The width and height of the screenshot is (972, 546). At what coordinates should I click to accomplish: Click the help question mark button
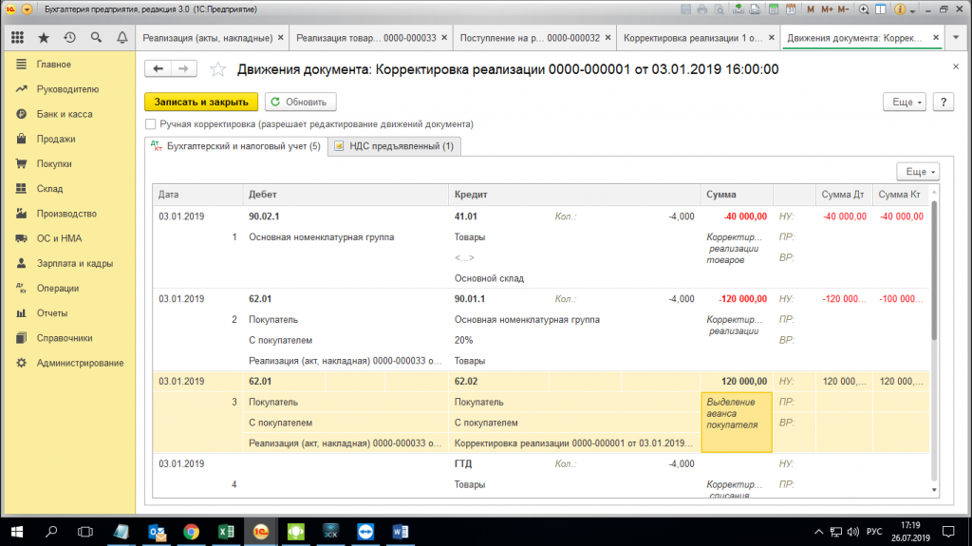pyautogui.click(x=943, y=103)
